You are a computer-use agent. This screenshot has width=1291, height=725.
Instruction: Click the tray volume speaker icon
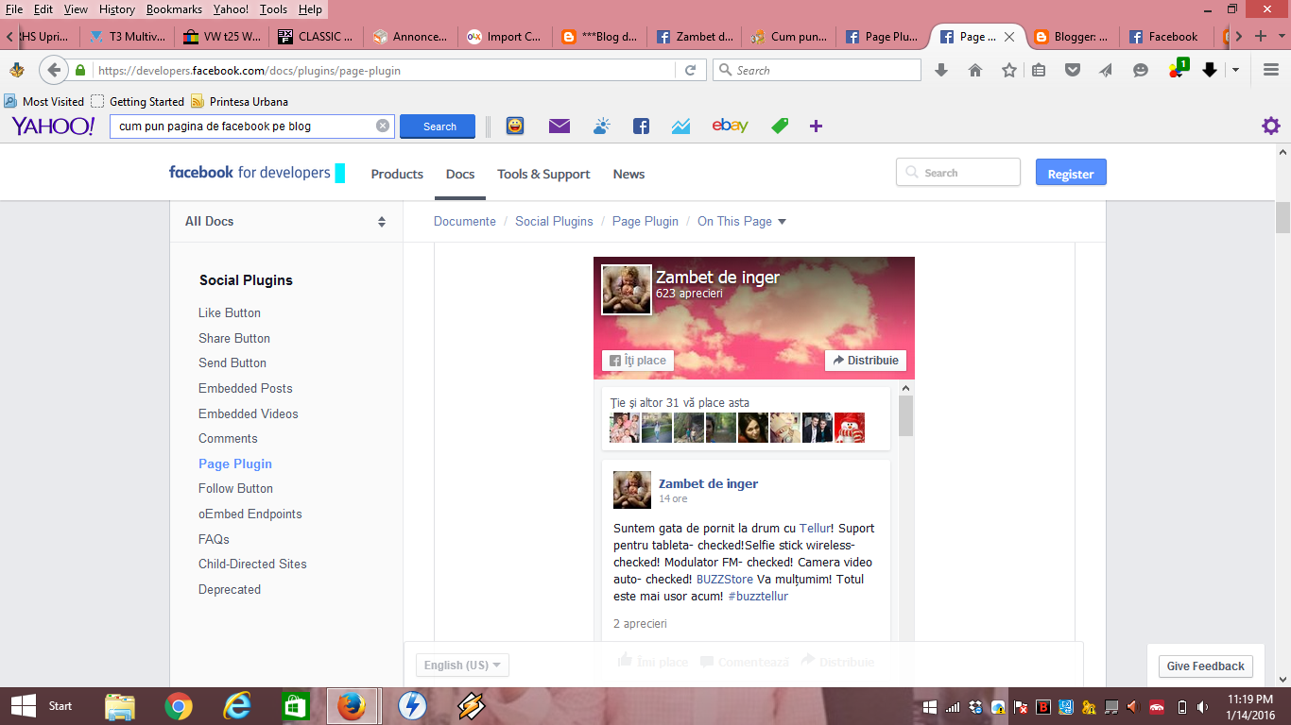click(1202, 706)
